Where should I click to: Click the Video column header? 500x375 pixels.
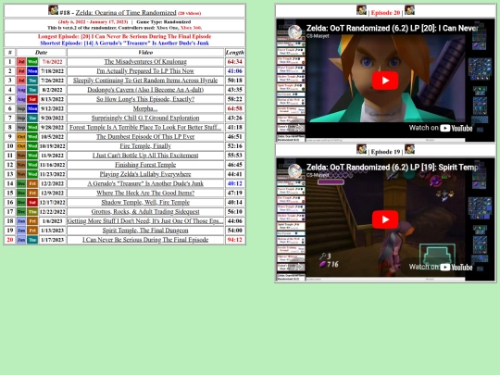click(145, 52)
